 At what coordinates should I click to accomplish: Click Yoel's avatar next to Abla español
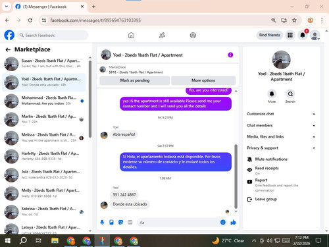coord(104,135)
